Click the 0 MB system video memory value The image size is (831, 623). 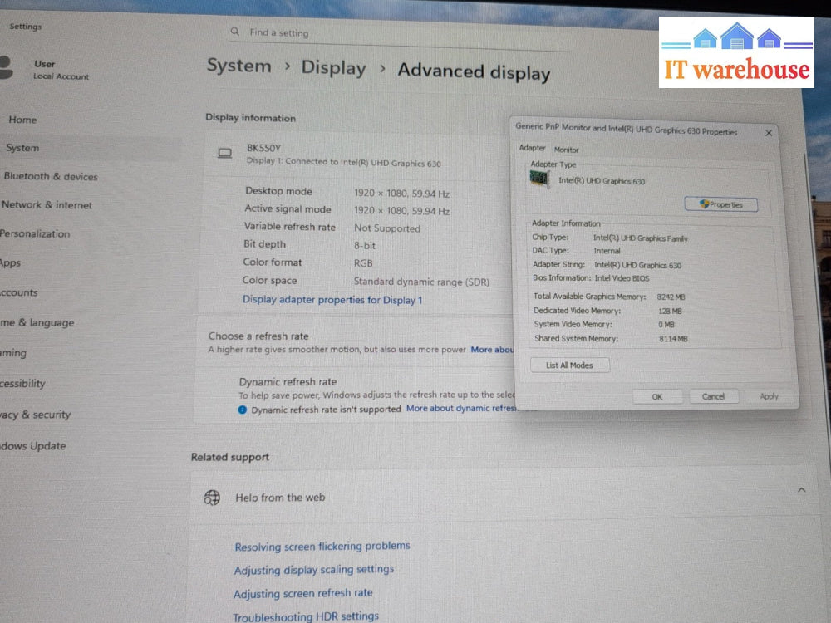666,325
